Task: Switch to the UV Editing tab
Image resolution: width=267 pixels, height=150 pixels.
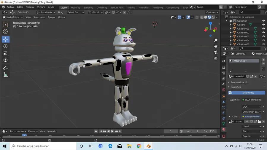Action: (102, 7)
